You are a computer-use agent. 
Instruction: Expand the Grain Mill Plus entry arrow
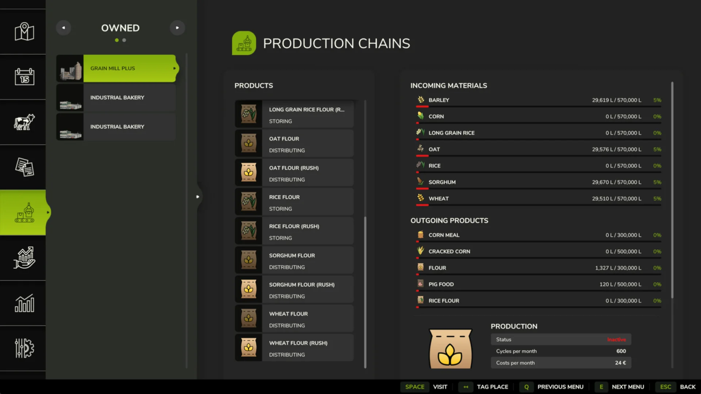click(174, 68)
